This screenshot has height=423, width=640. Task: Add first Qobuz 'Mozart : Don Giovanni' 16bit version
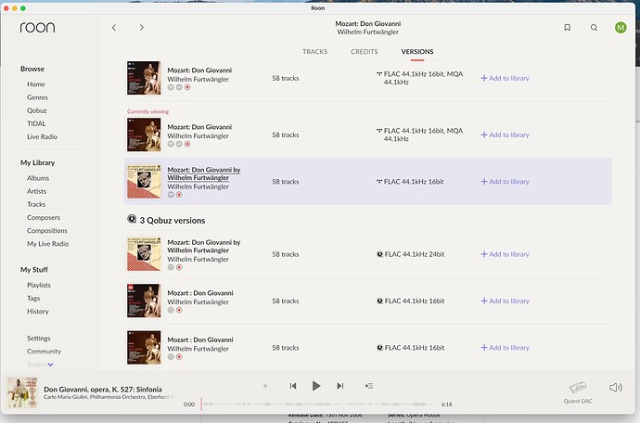(505, 301)
